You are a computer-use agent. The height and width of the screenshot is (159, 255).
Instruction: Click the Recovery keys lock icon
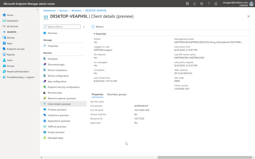point(45,93)
